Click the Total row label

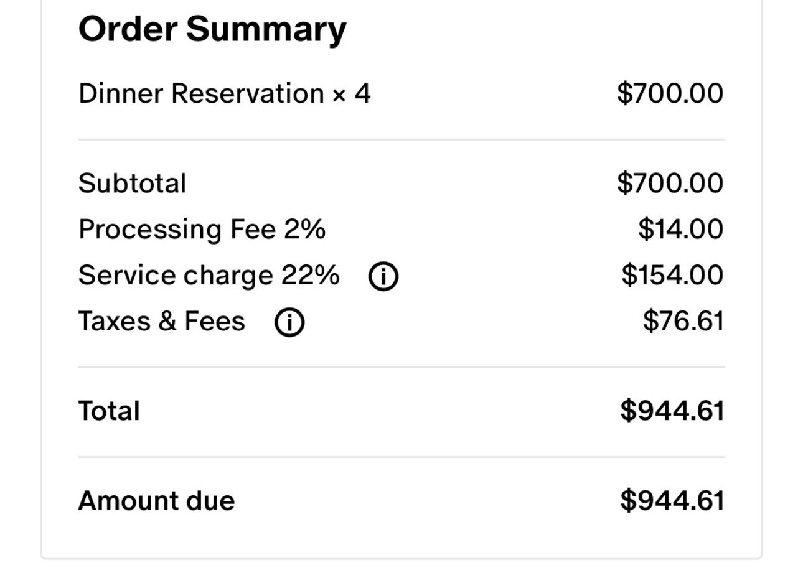tap(109, 410)
